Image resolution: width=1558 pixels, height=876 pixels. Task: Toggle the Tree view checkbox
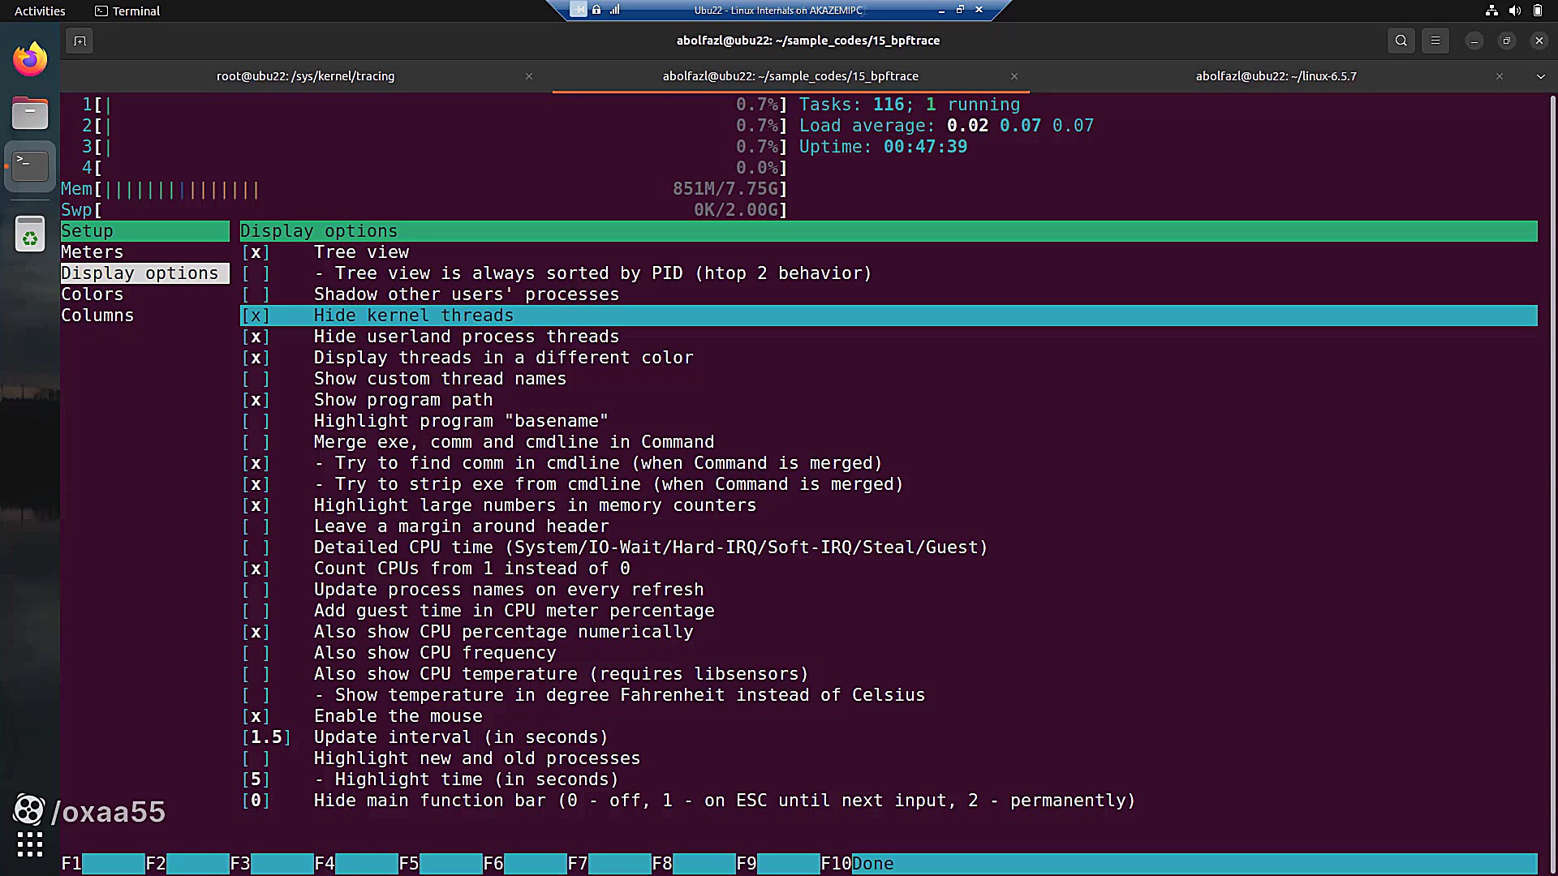coord(256,252)
